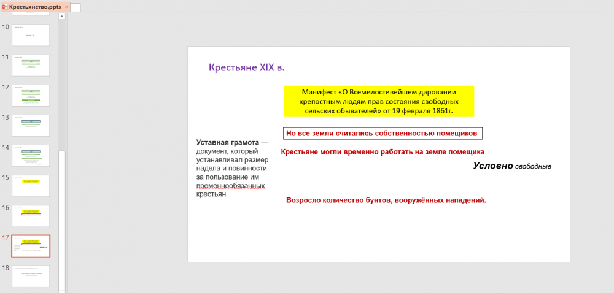Close the Крестьянство.pptx tab

coord(66,7)
